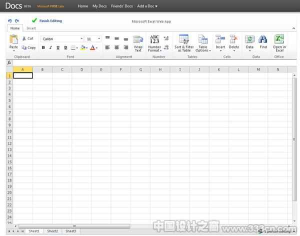The height and width of the screenshot is (236, 300).
Task: Open My Docs link
Action: coord(99,6)
